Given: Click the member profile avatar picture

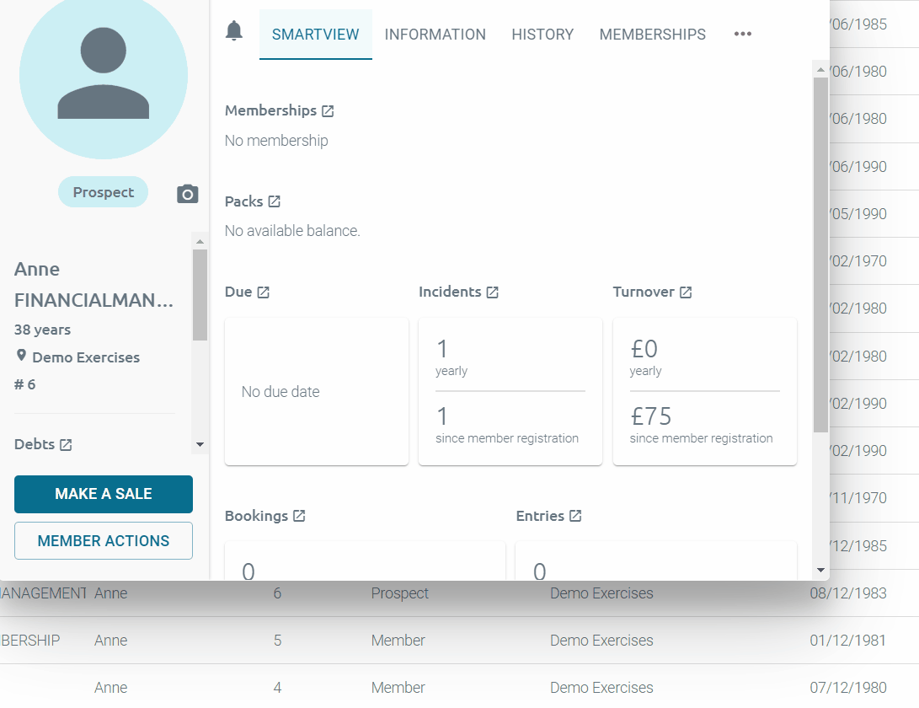Looking at the screenshot, I should point(104,76).
